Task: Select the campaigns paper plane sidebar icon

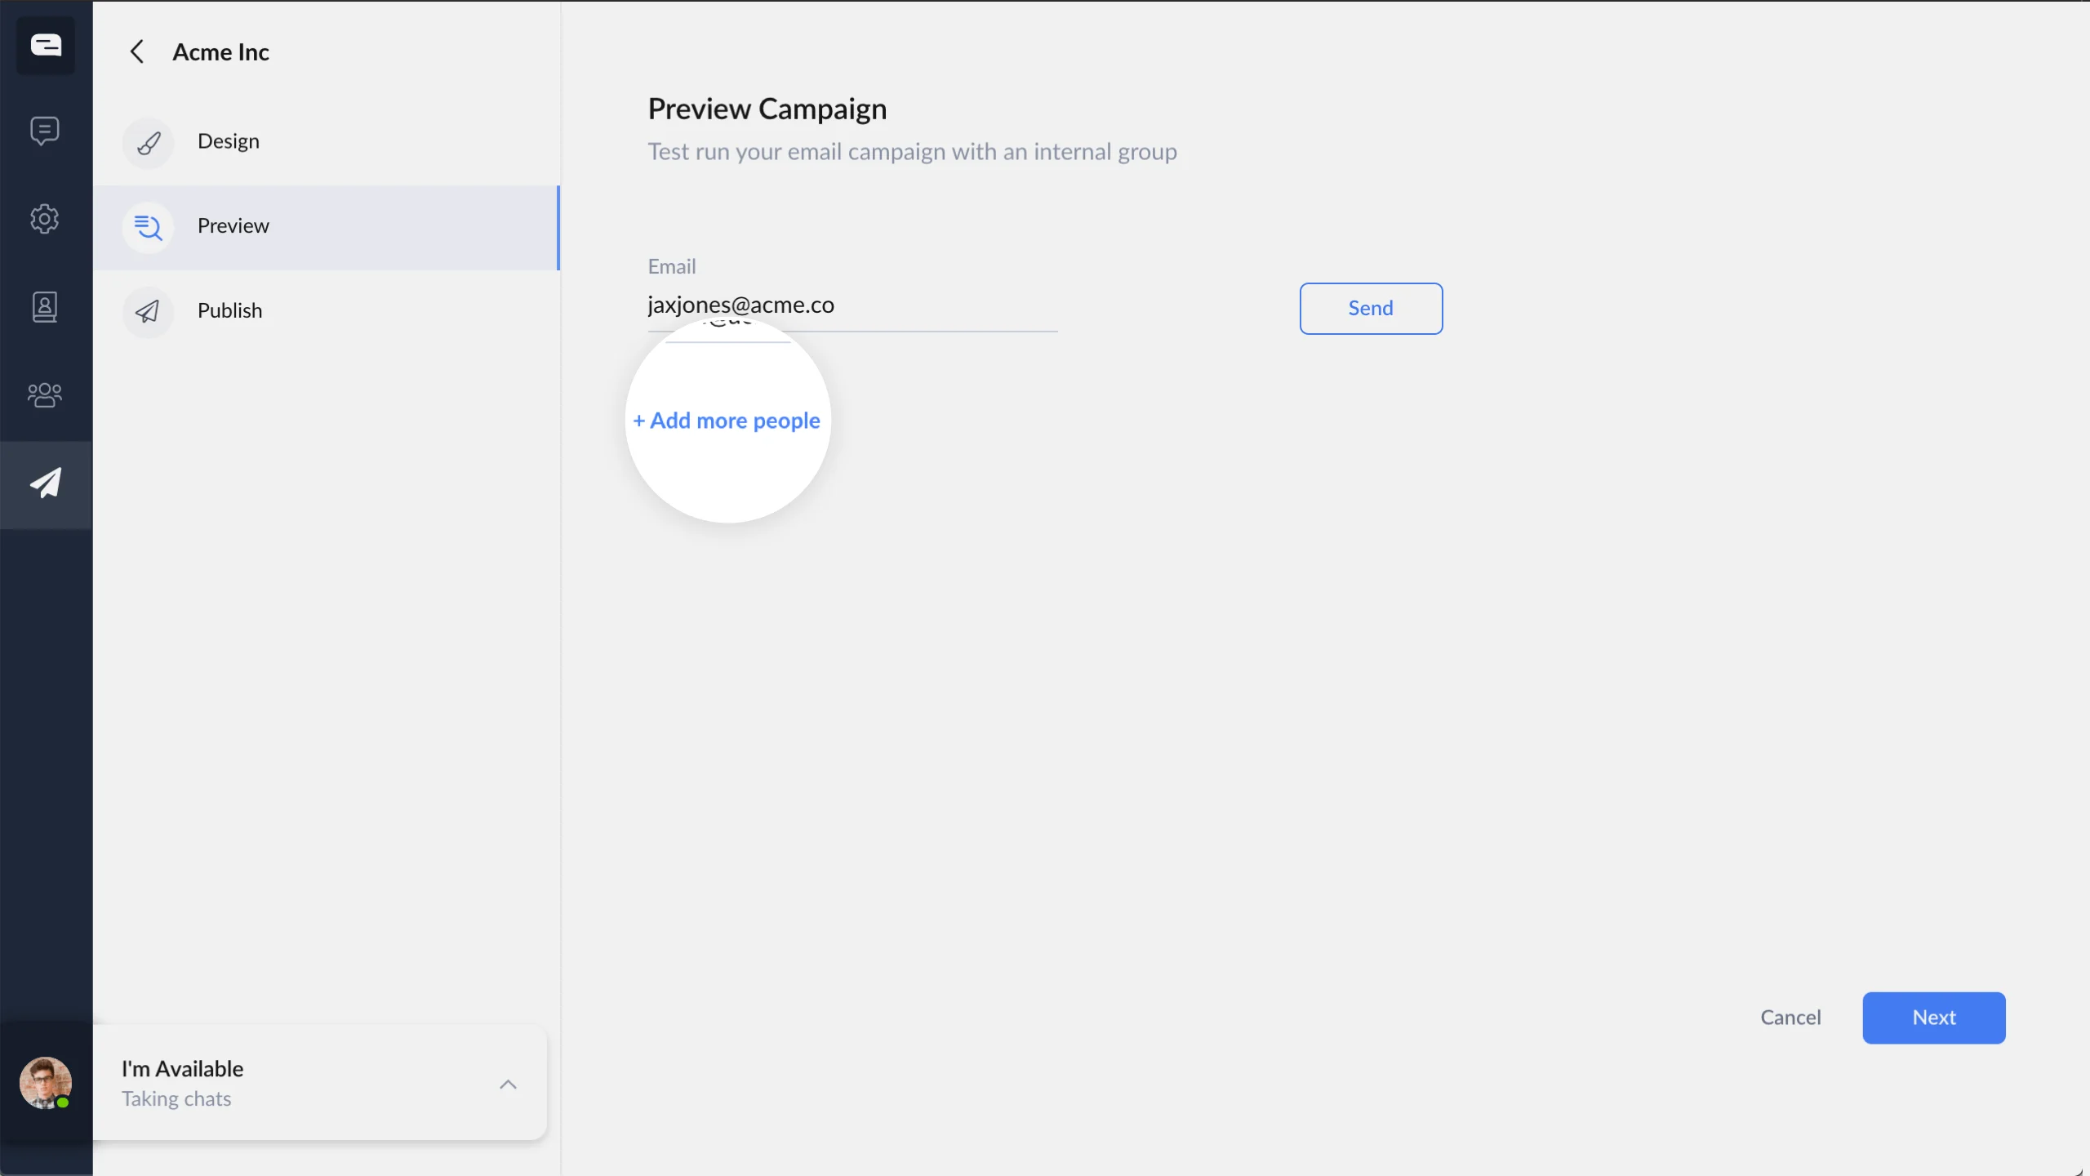Action: 46,483
